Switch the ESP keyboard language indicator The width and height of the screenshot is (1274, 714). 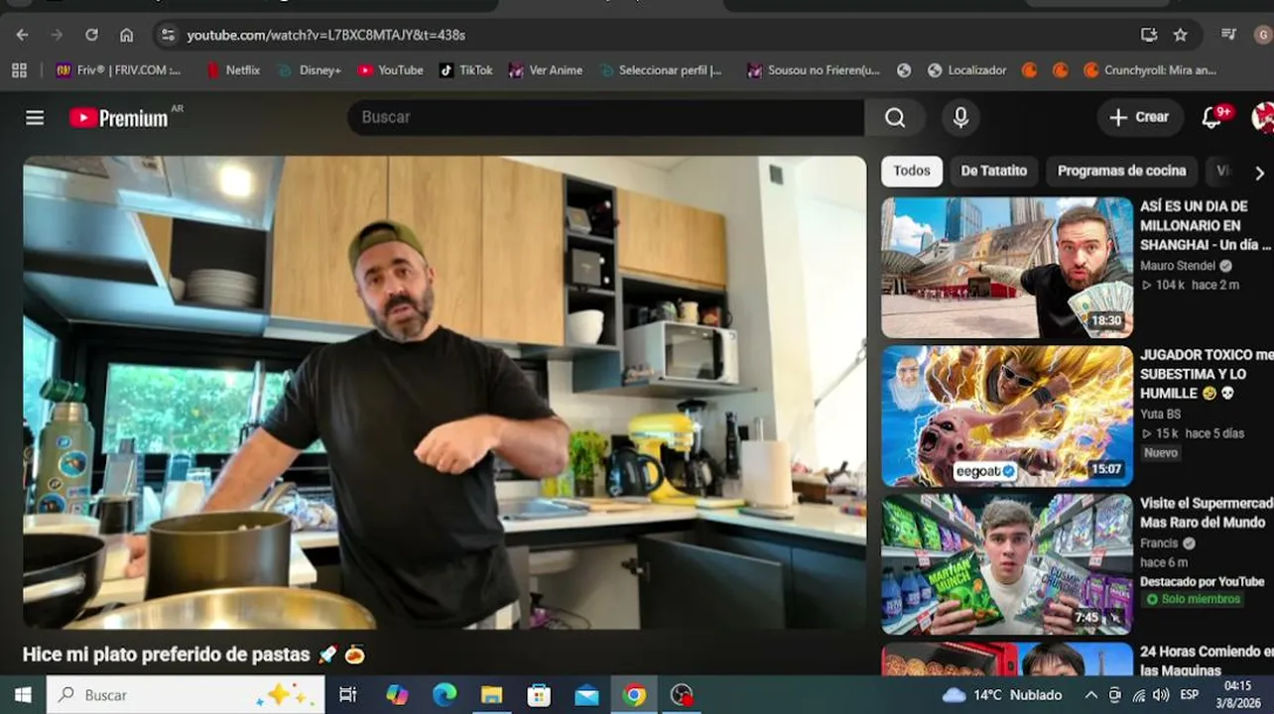coord(1189,695)
